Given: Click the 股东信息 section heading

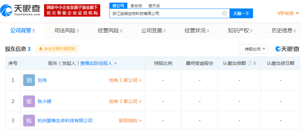Looking at the screenshot, I should click(18, 49).
